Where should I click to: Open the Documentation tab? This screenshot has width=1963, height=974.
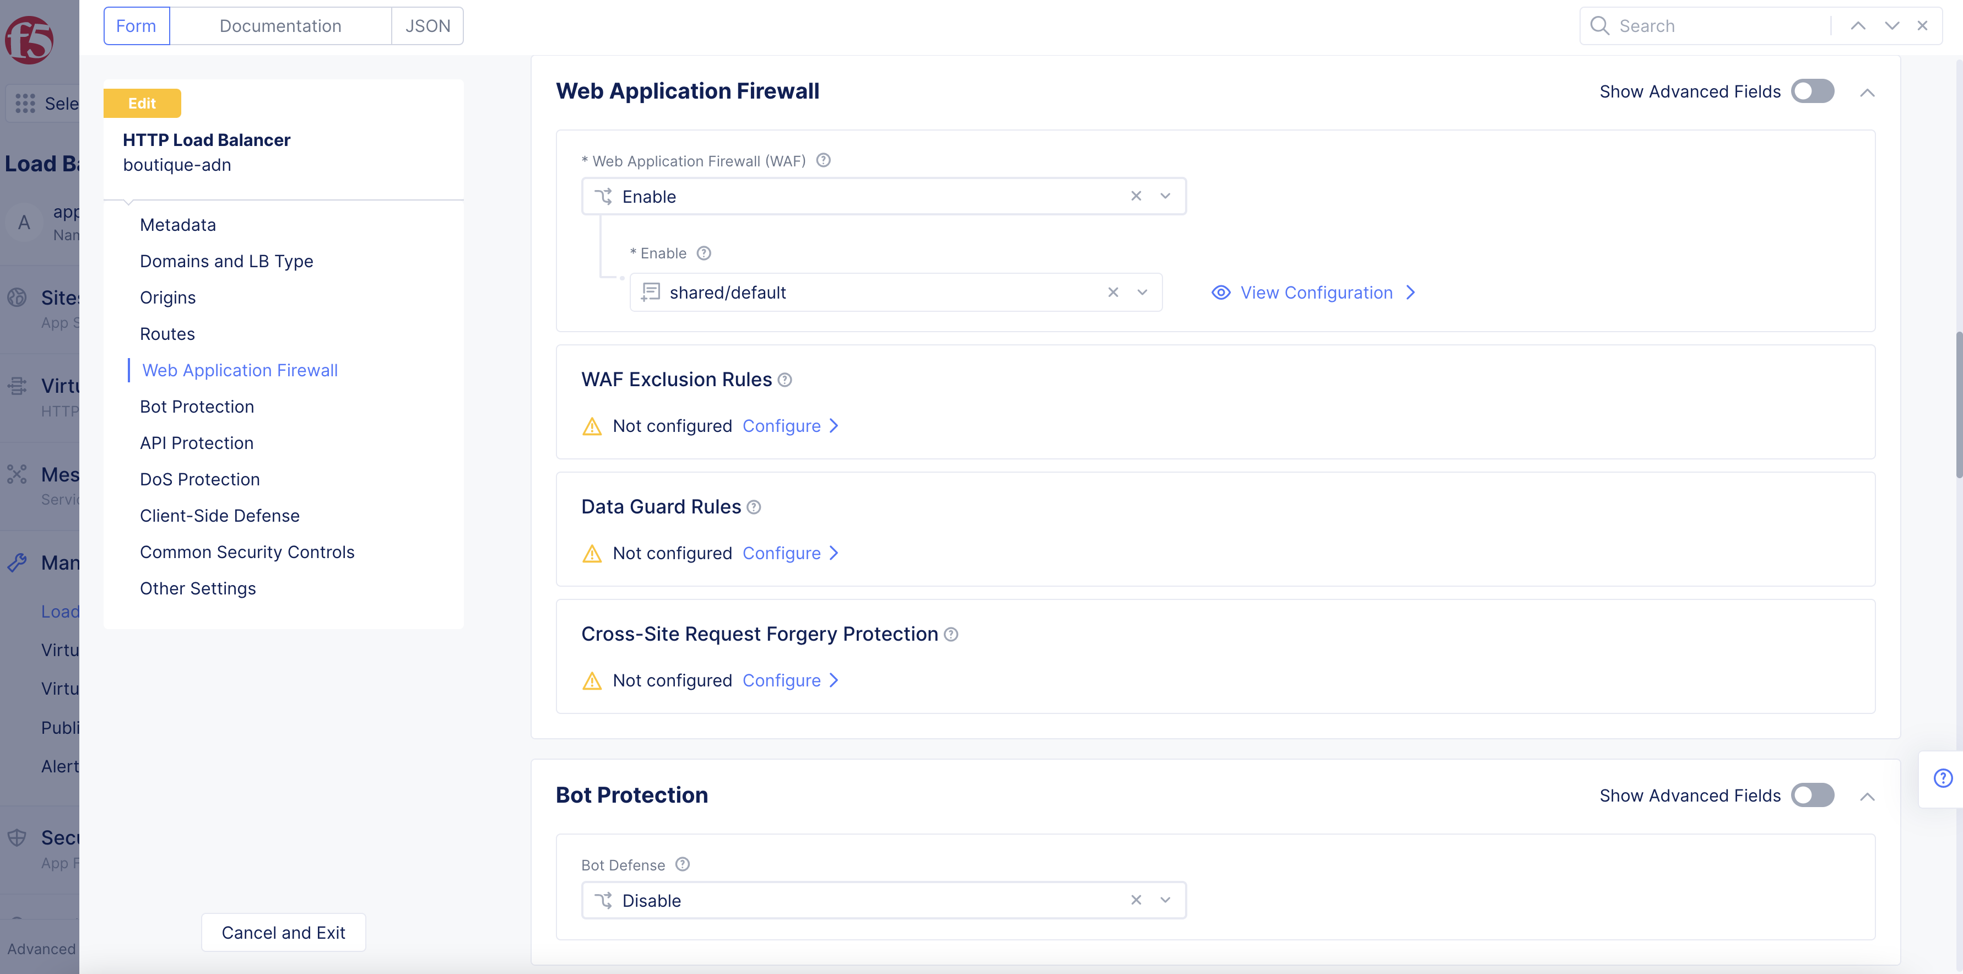[280, 26]
